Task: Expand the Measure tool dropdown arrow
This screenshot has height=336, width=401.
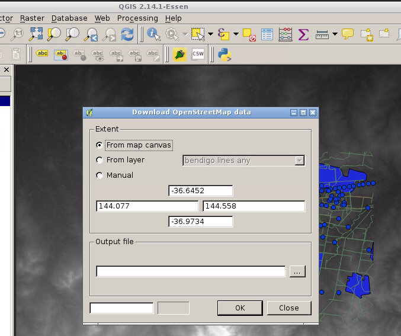Action: (335, 34)
